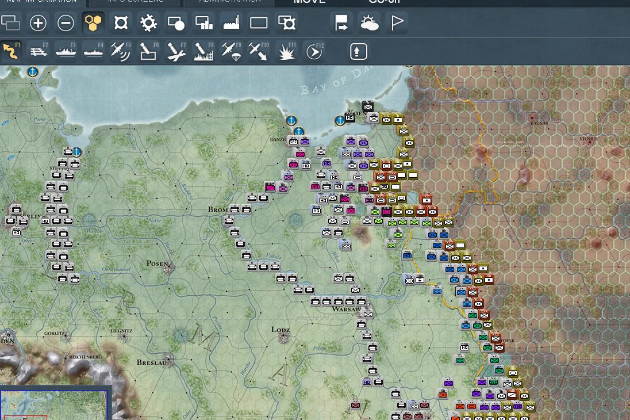Select the SEC unit at Danzig
This screenshot has height=420, width=630.
pos(293,142)
